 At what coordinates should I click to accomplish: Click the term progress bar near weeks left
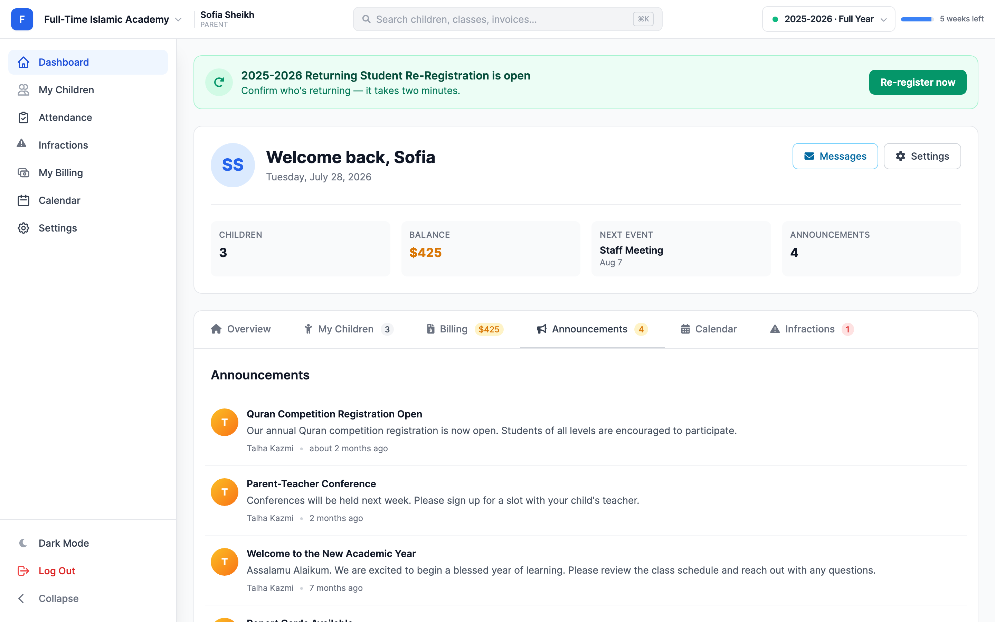point(917,19)
